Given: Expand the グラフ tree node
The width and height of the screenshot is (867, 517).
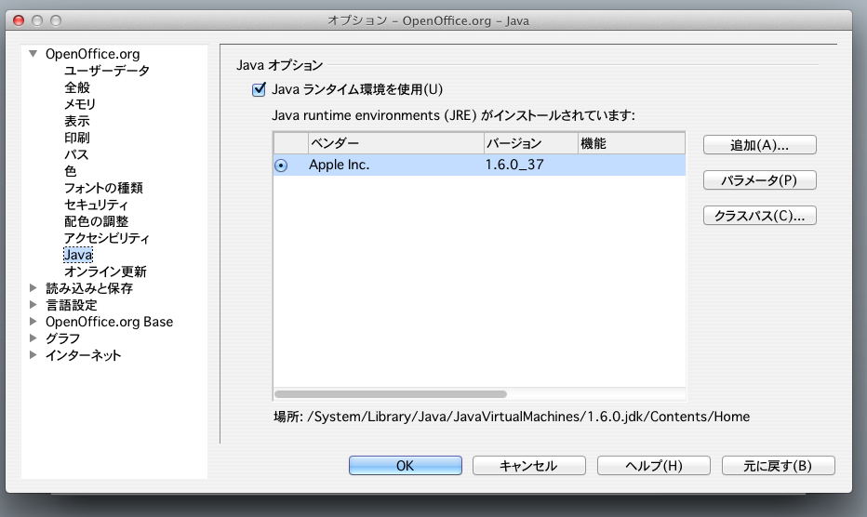Looking at the screenshot, I should [33, 338].
